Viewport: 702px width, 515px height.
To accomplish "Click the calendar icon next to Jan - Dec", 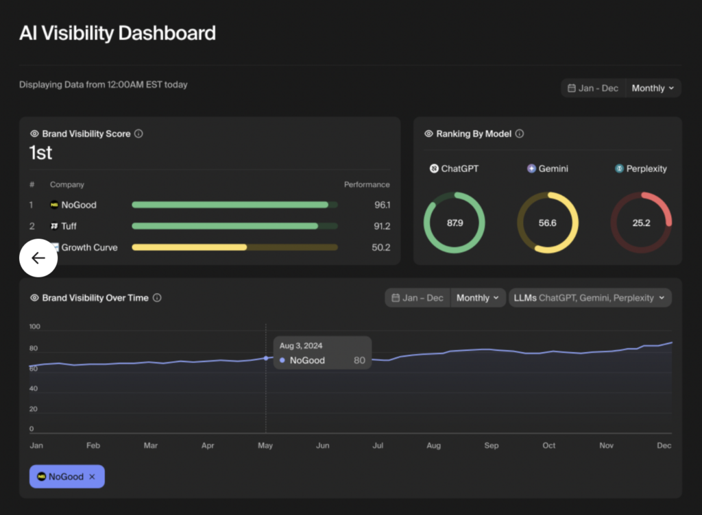I will tap(573, 88).
